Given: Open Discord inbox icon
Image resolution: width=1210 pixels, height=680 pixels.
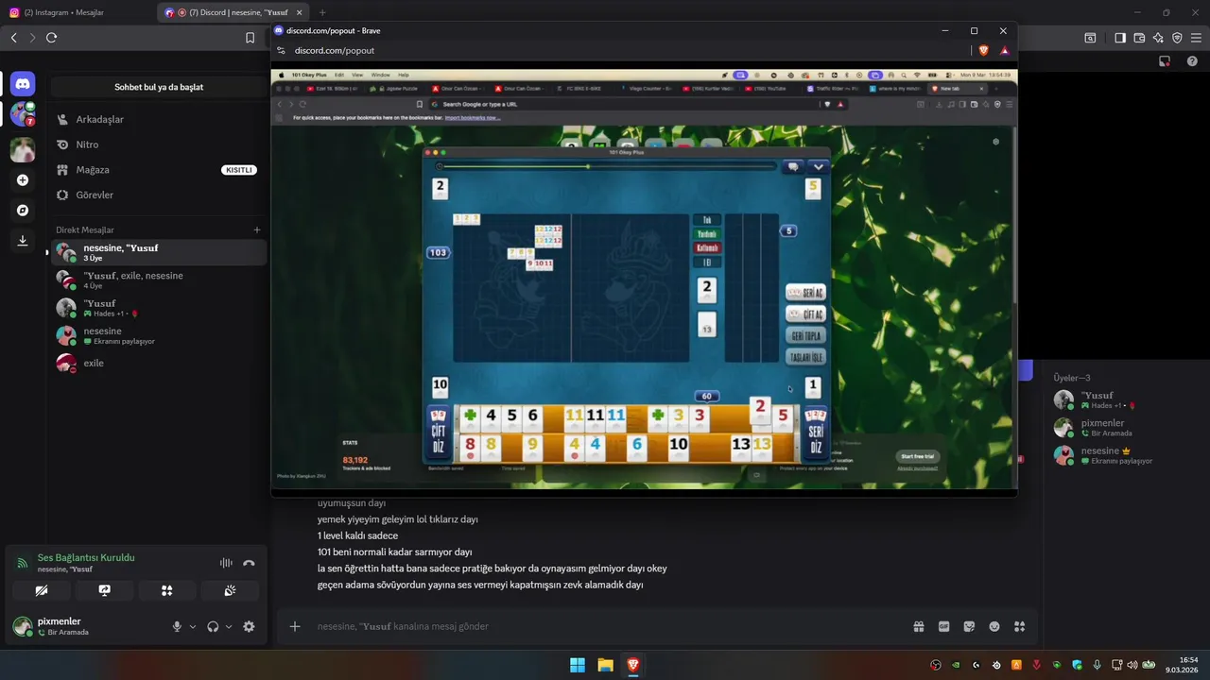Looking at the screenshot, I should (1165, 61).
